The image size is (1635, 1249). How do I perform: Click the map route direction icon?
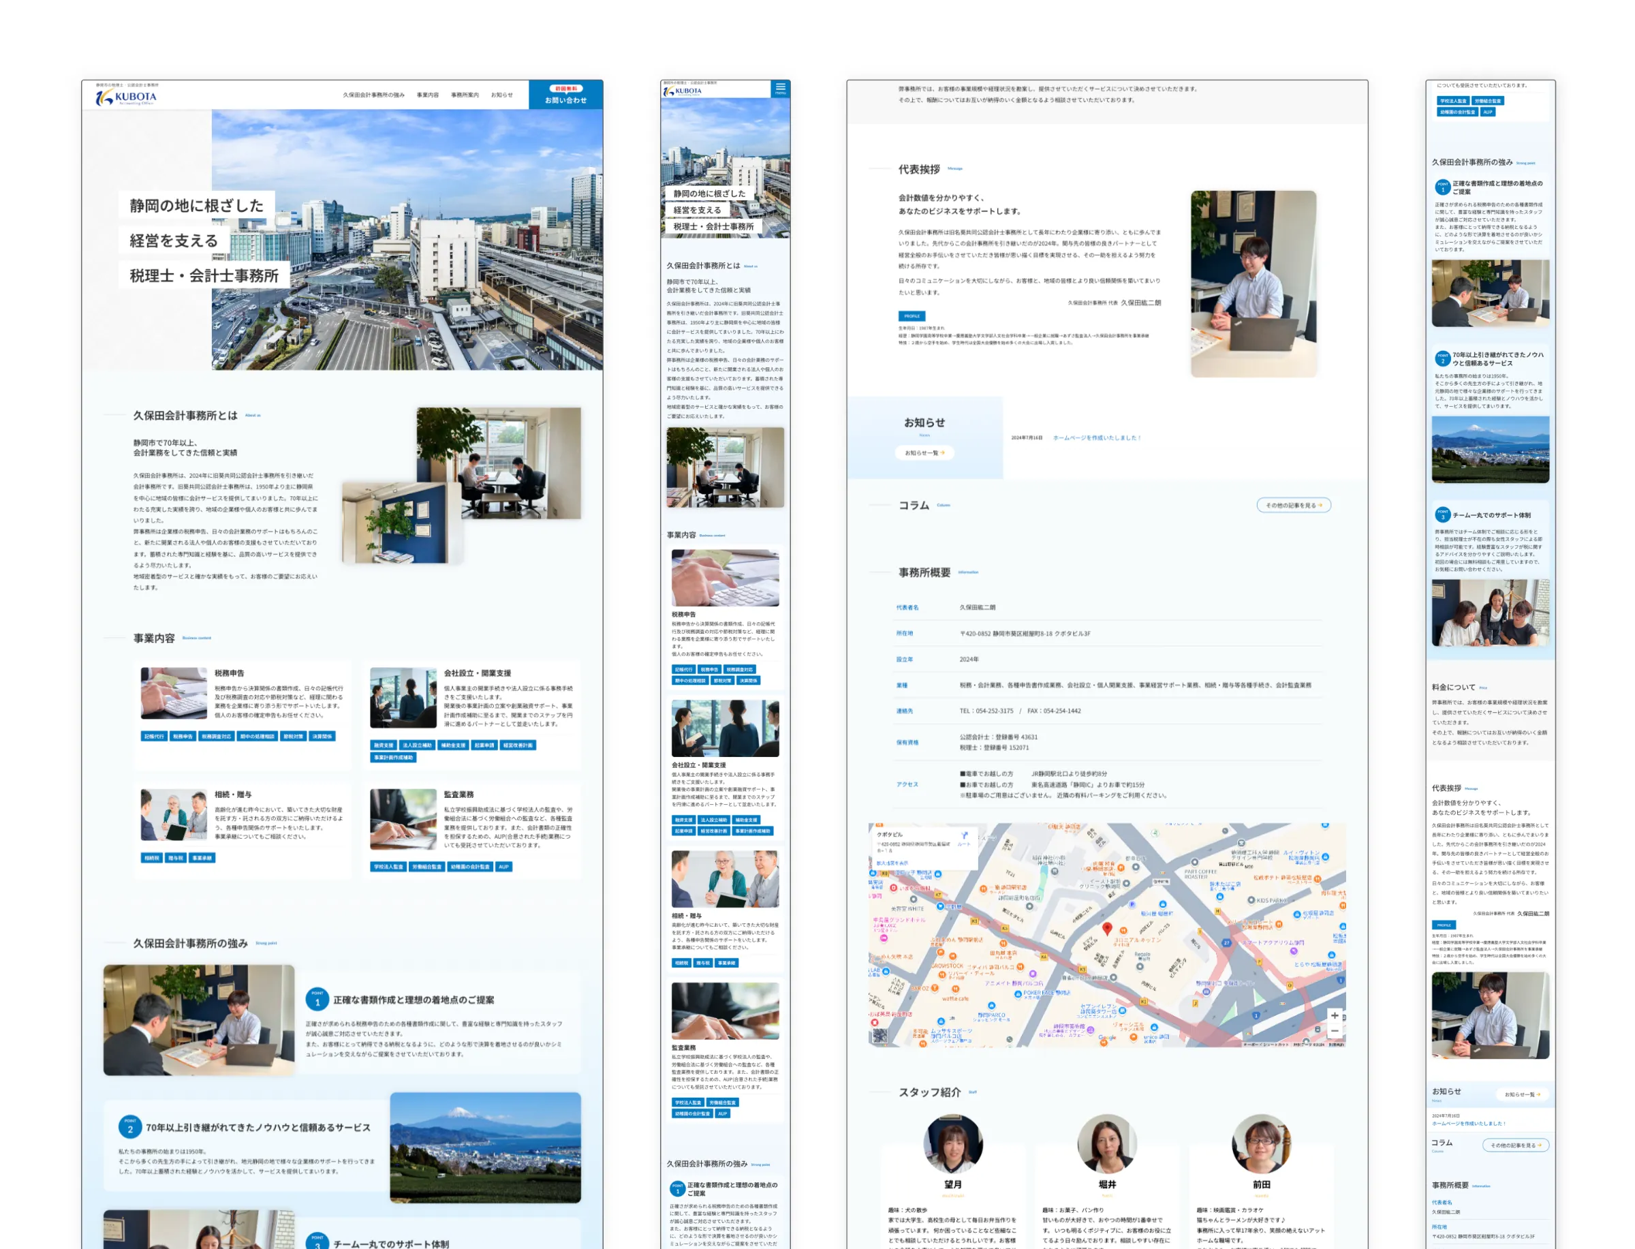coord(964,835)
